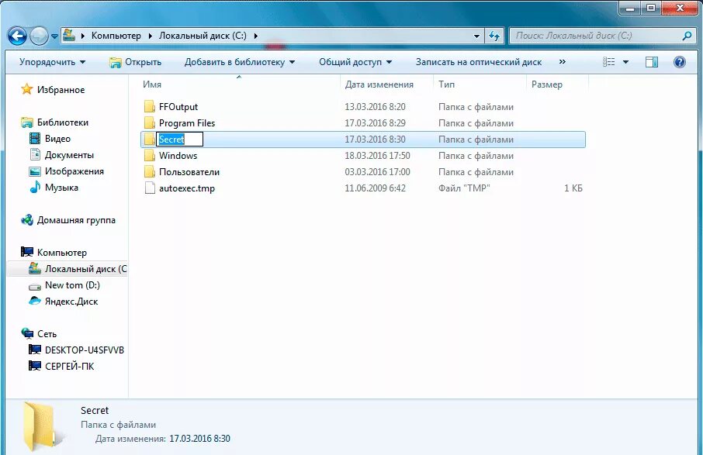The width and height of the screenshot is (703, 455).
Task: Open Домашняя группа in the navigation pane
Action: click(x=76, y=220)
